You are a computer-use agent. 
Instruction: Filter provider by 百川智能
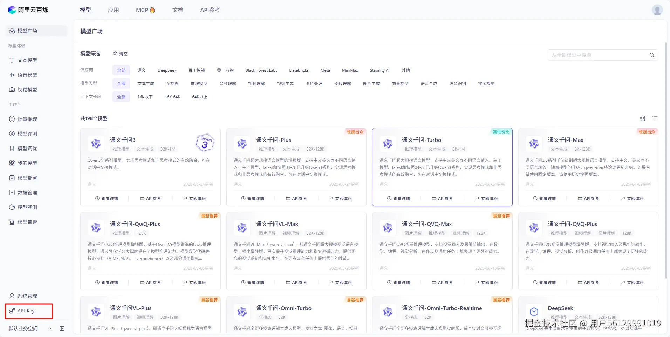click(197, 70)
